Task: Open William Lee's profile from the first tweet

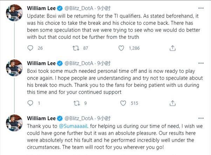Action: point(41,8)
